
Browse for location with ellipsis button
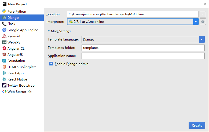pos(203,14)
